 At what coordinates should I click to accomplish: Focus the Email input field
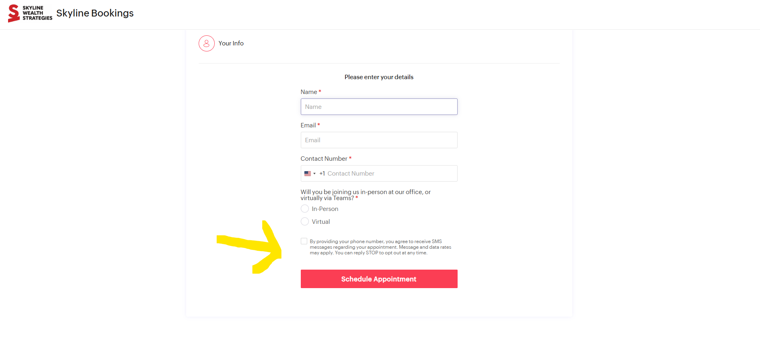379,140
